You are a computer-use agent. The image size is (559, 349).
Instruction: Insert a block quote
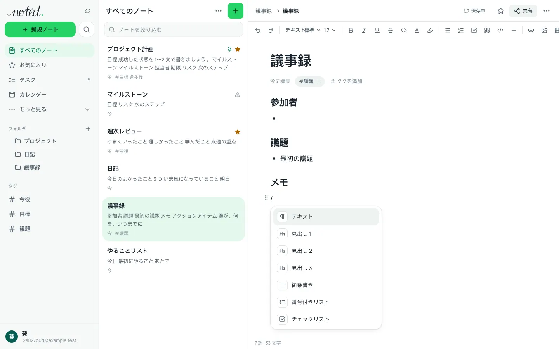click(487, 30)
